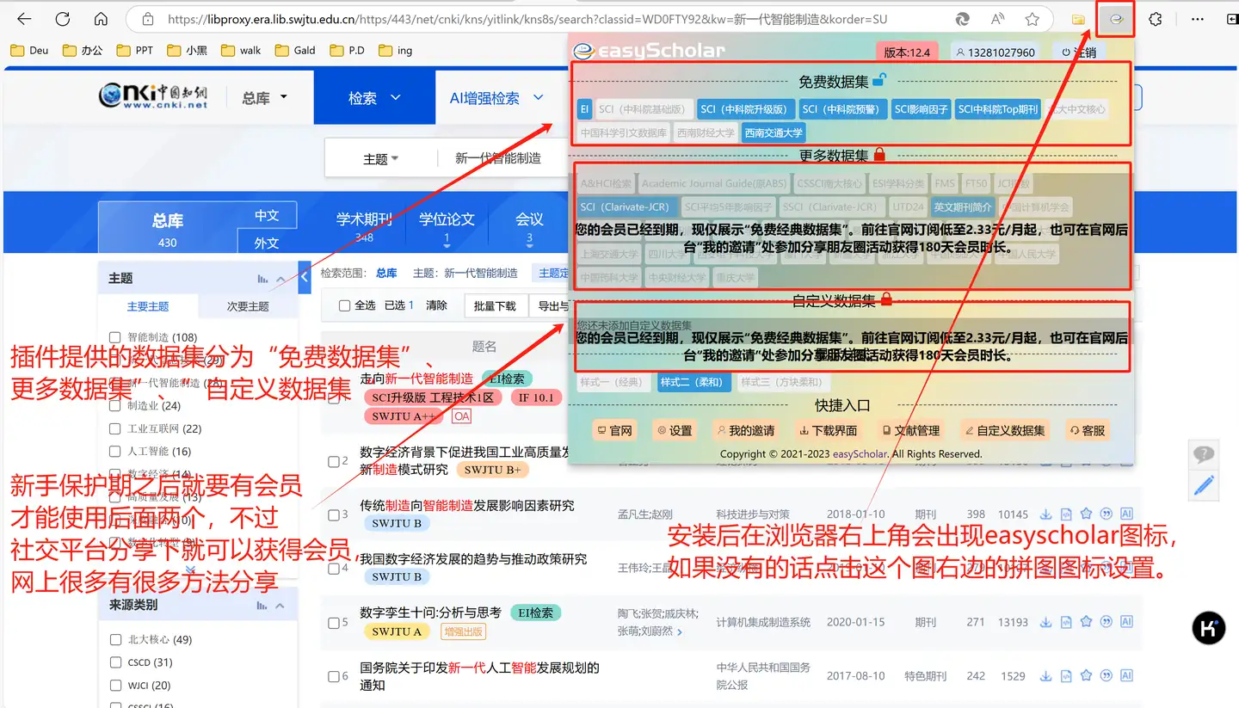Screen dimensions: 1239x708
Task: Download the 科技进步与对策 article
Action: pos(1046,514)
